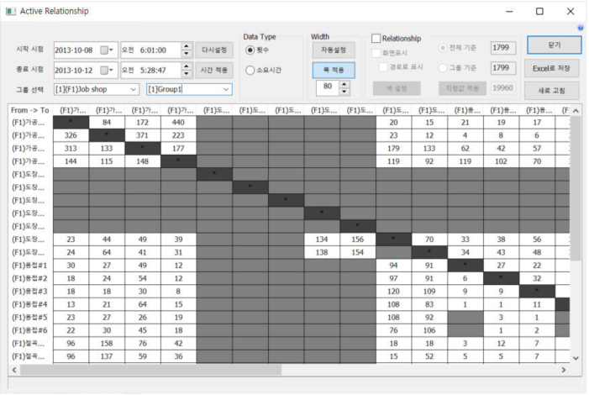Click the 폭 적용 button
The width and height of the screenshot is (589, 395).
[x=333, y=70]
